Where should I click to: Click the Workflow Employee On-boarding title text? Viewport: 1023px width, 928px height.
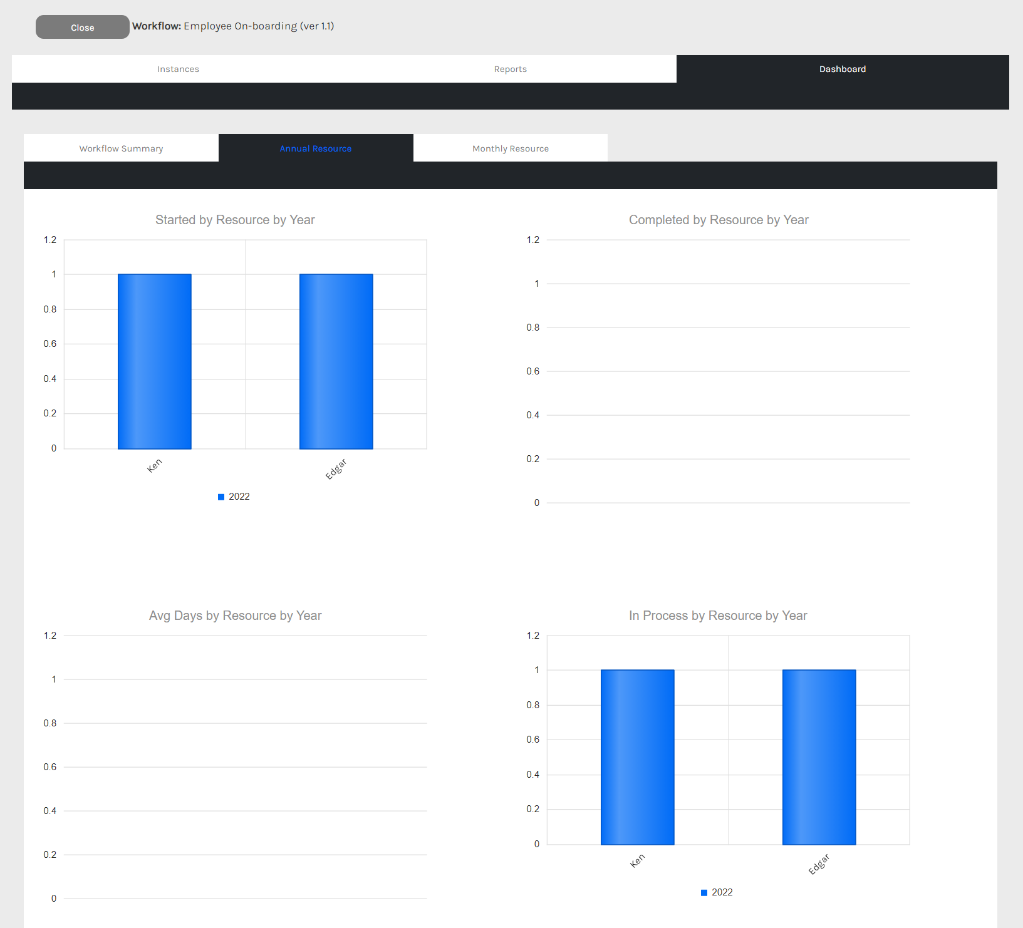[233, 26]
